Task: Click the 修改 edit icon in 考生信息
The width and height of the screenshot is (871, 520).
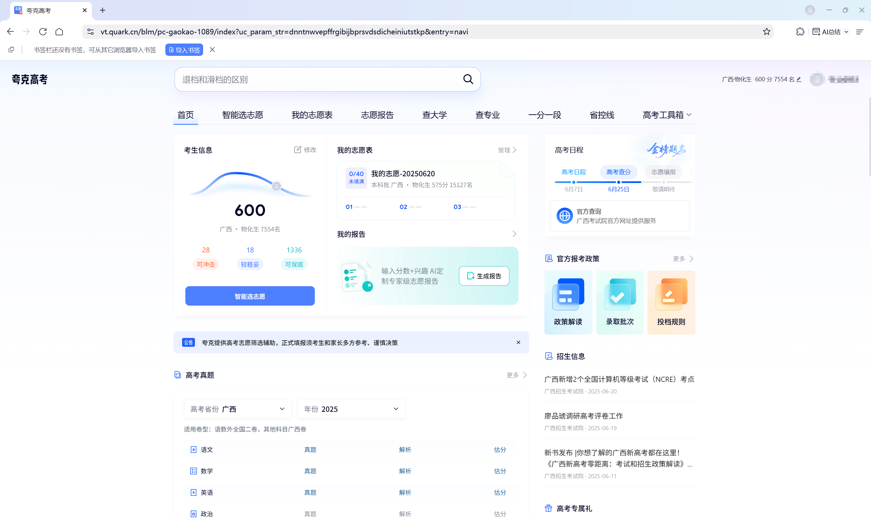Action: 298,150
